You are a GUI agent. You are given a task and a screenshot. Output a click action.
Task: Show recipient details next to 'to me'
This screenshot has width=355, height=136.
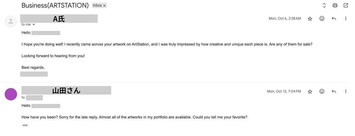click(x=34, y=24)
